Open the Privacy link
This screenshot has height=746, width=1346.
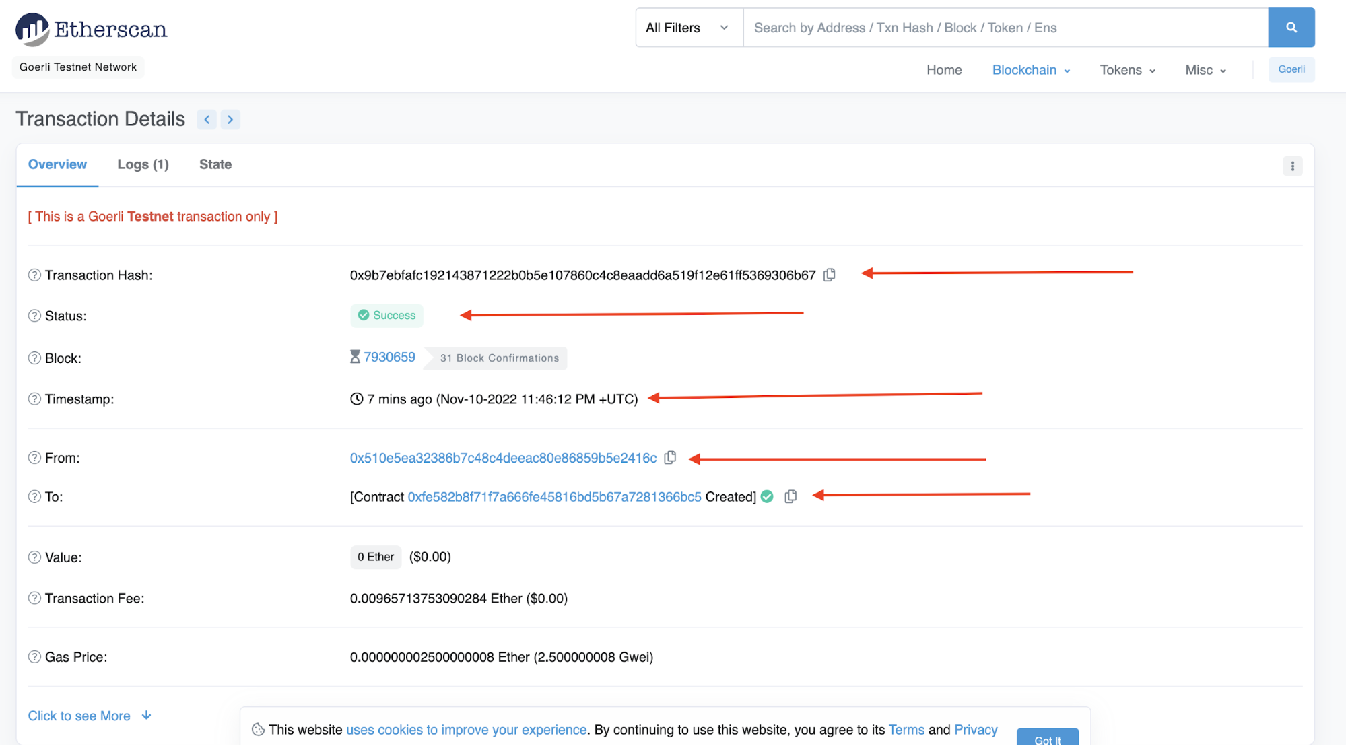pos(976,730)
